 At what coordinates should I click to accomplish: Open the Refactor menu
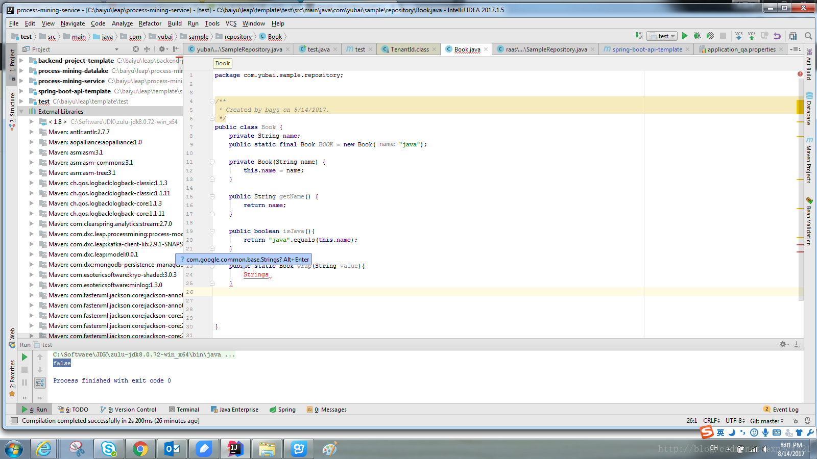click(150, 23)
